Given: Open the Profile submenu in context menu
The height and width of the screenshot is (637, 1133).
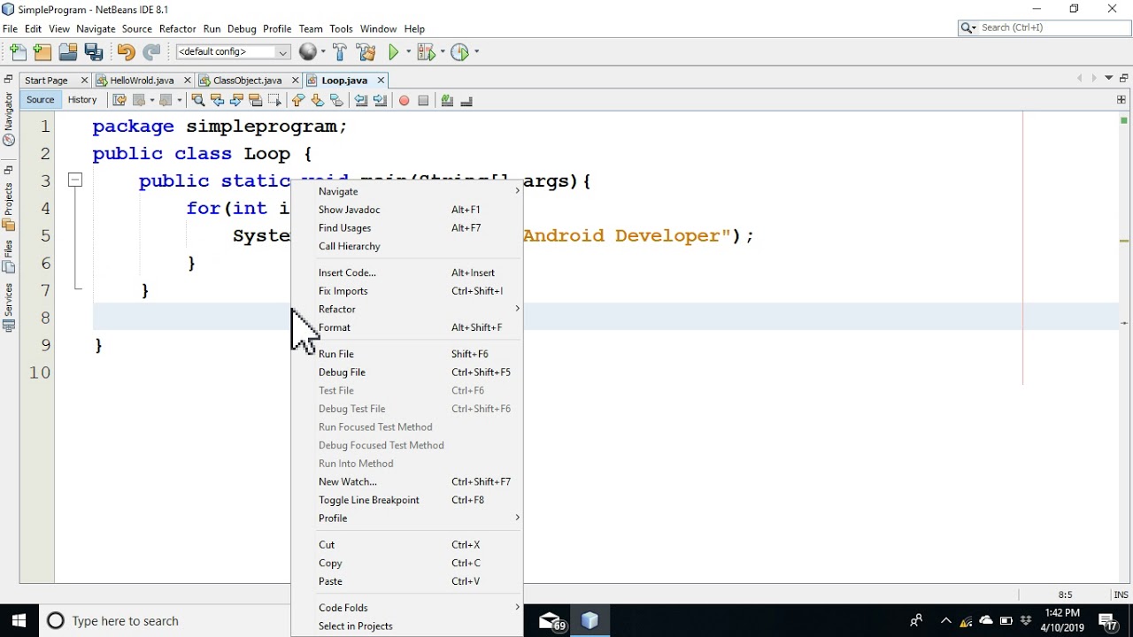Looking at the screenshot, I should [x=407, y=518].
